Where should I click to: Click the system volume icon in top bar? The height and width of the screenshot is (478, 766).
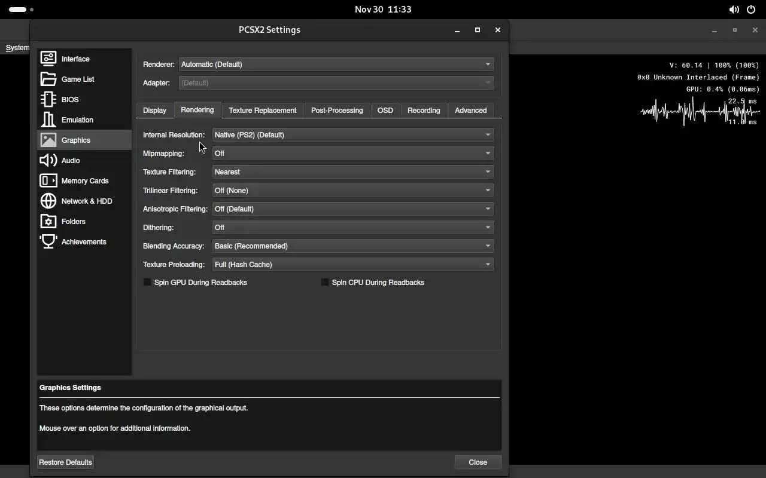coord(734,10)
